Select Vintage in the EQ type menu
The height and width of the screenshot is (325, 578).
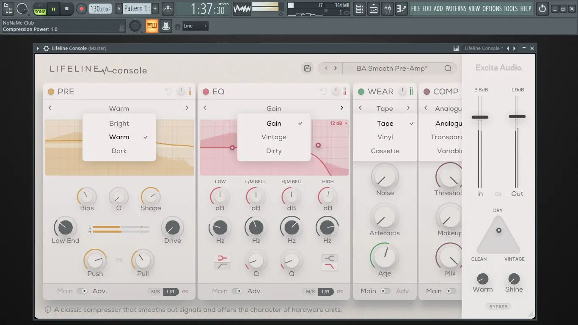pyautogui.click(x=274, y=137)
